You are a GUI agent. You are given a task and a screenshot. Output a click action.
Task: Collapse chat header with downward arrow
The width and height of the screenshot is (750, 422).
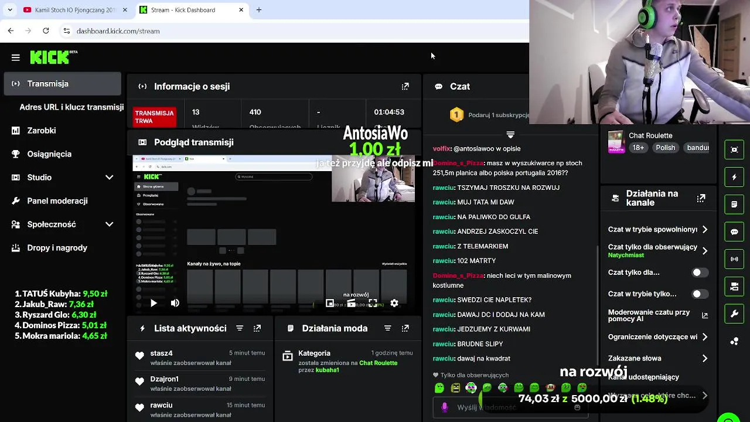click(510, 135)
